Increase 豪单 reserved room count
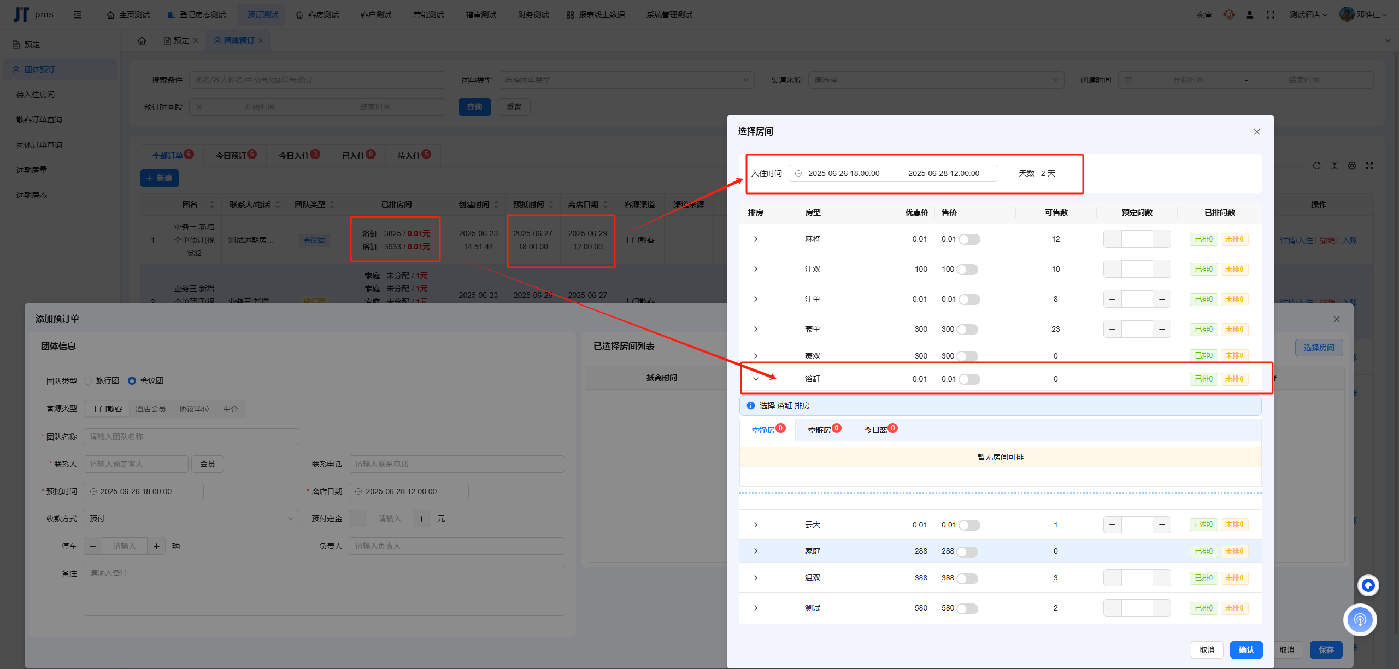 coord(1162,329)
